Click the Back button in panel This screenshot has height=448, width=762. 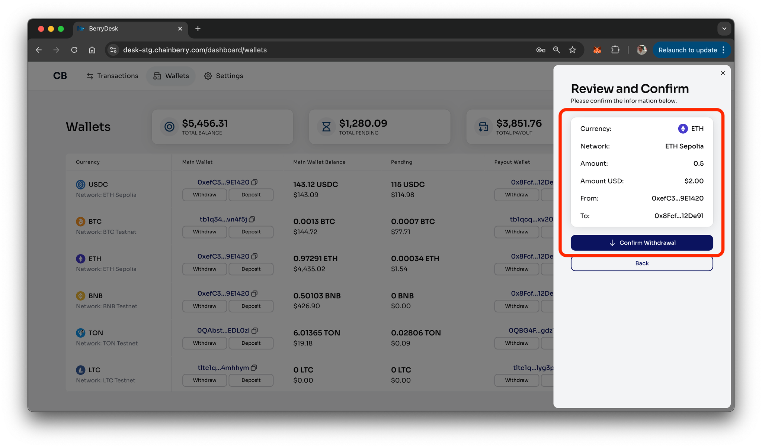(x=642, y=263)
